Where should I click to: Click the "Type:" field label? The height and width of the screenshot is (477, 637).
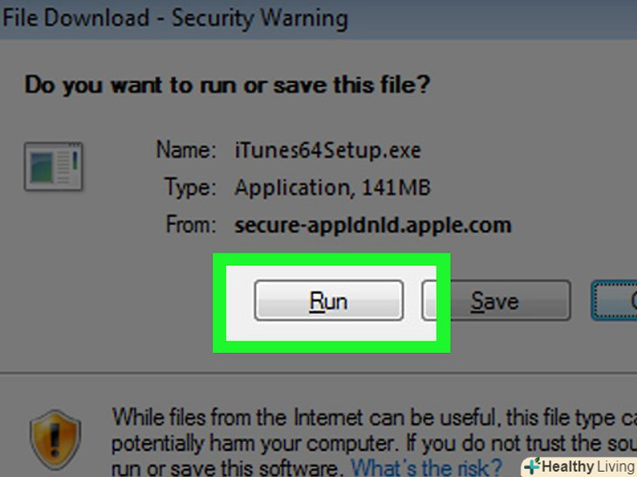tap(190, 187)
